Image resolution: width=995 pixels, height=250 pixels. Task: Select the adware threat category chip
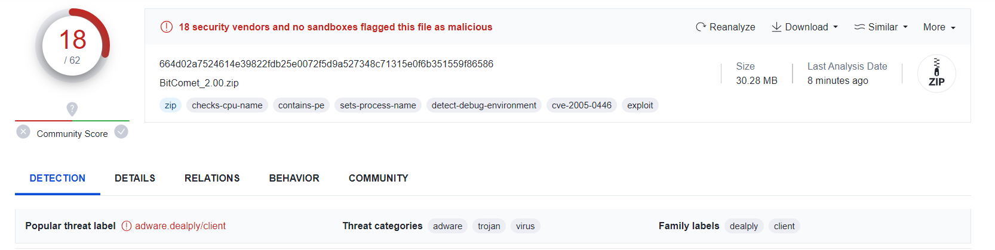tap(447, 226)
